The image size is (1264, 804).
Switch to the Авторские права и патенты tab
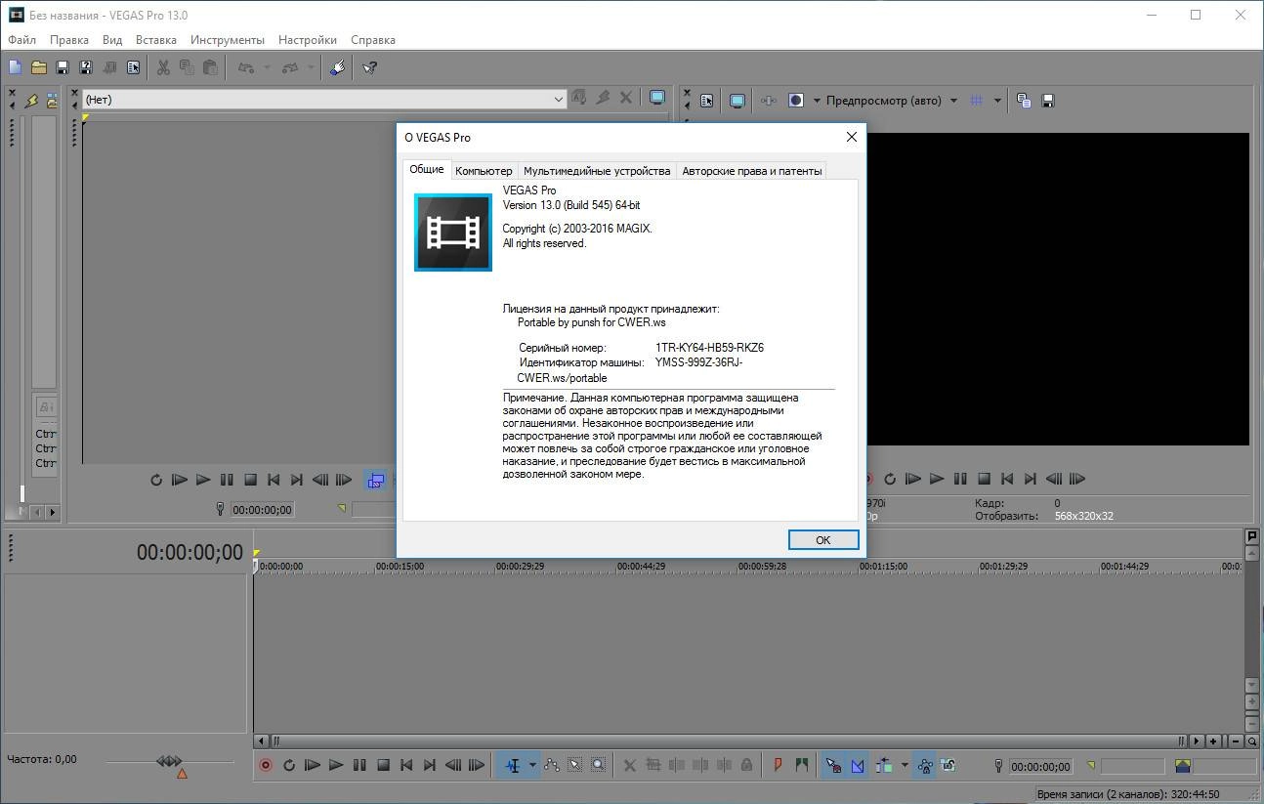751,171
